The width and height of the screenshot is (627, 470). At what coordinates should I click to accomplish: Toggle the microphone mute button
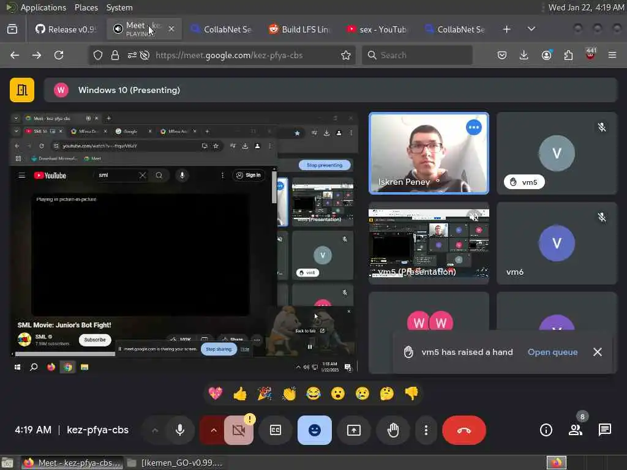180,430
